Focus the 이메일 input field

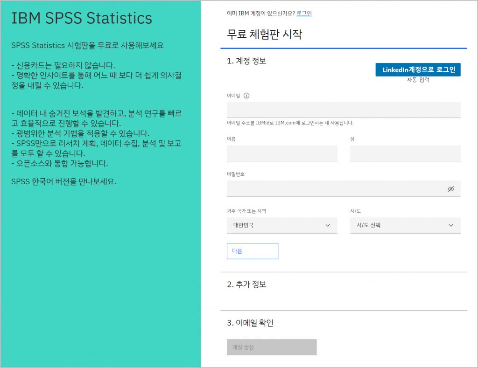344,110
